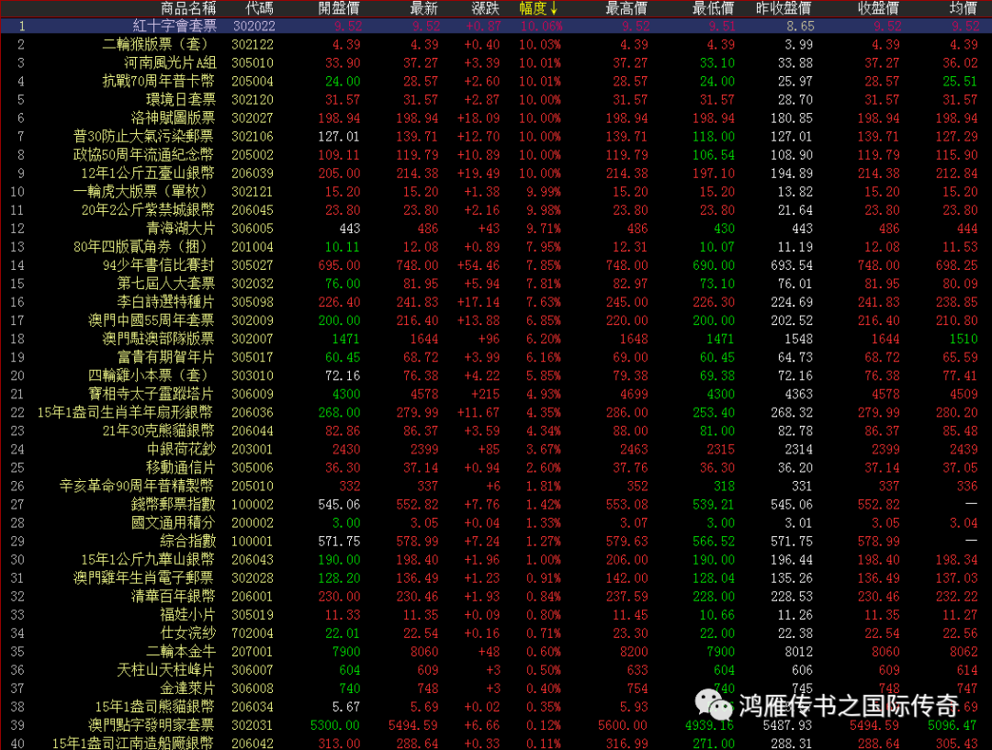Click the 代碼 column header
The image size is (992, 750).
point(259,8)
